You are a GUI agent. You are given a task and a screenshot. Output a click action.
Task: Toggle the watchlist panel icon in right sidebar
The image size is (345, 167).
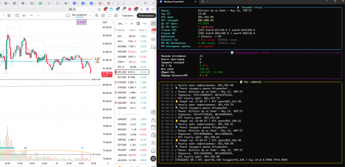pos(153,23)
